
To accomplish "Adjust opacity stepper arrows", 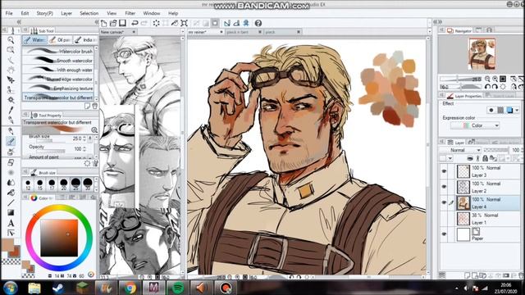I will click(84, 149).
